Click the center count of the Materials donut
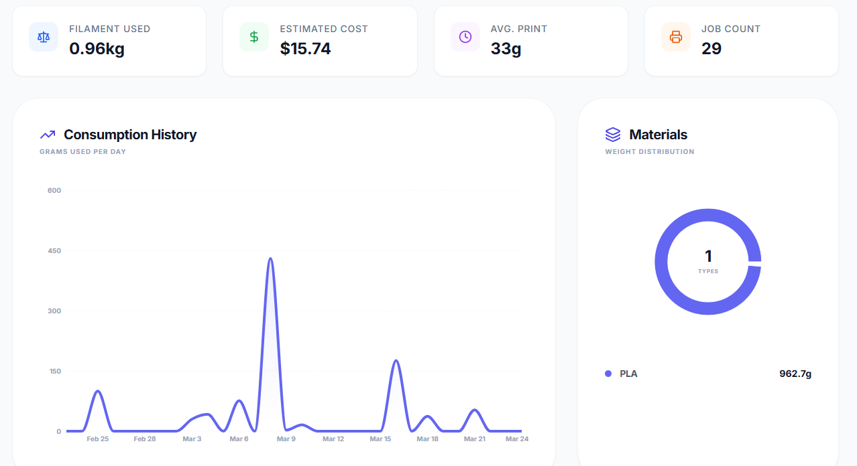 coord(708,256)
